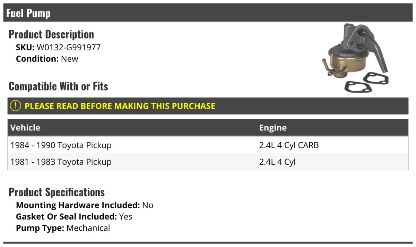Select the 1981 - 1983 Toyota Pickup row
Viewport: 416px width, 247px height.
coord(208,162)
